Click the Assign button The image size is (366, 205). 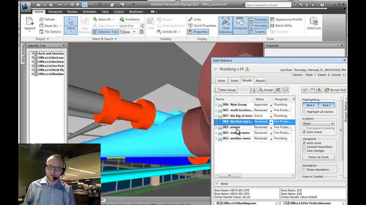pyautogui.click(x=266, y=90)
